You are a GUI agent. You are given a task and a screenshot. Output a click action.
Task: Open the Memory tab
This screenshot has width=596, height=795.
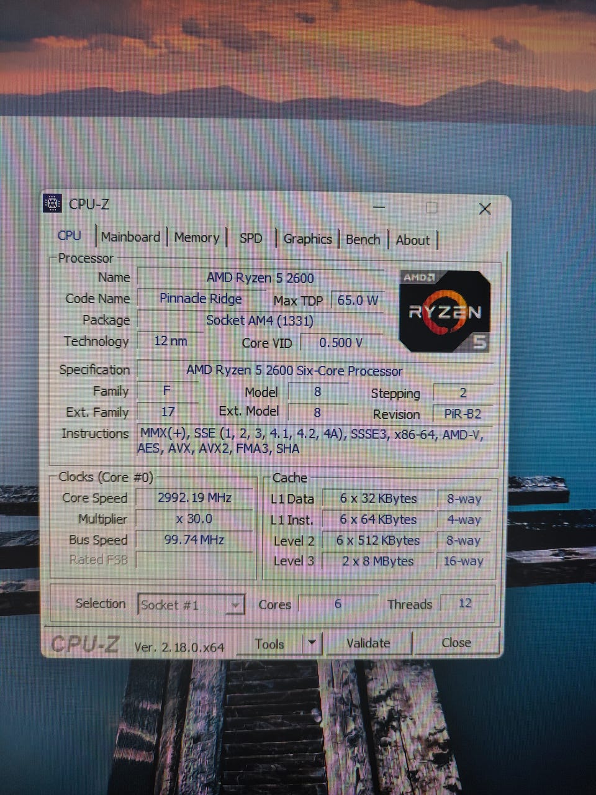click(x=197, y=238)
